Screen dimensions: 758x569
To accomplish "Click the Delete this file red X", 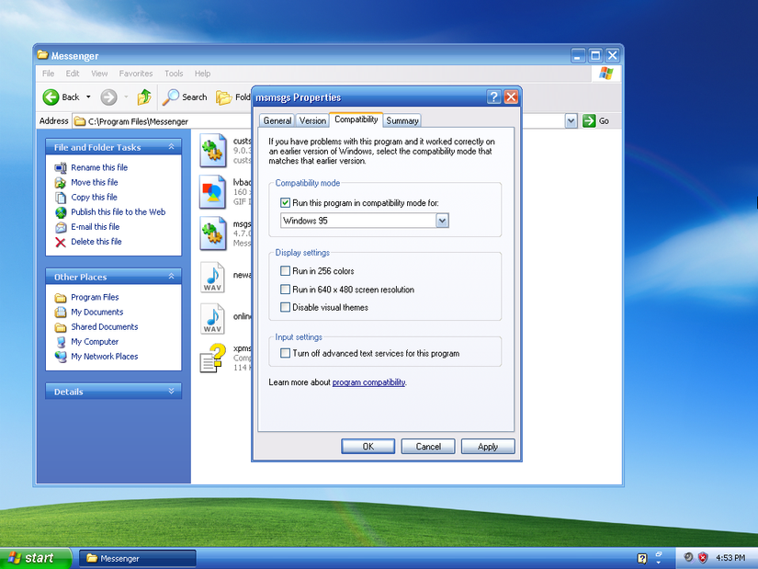I will [x=61, y=242].
